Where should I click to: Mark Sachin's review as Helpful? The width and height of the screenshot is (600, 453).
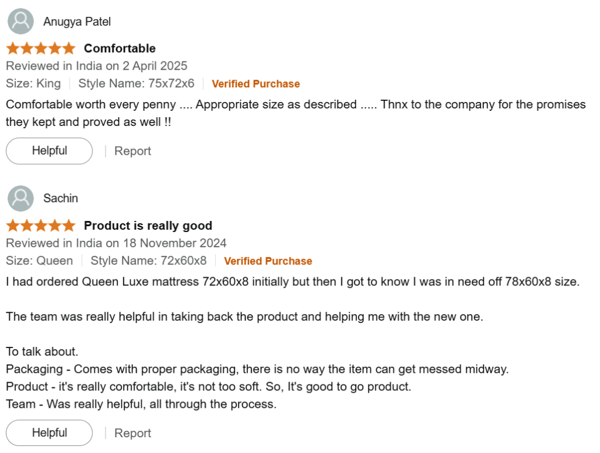49,433
